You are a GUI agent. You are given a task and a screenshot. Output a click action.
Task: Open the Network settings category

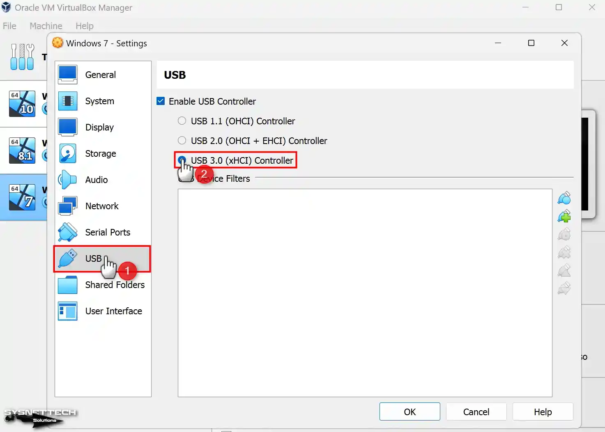click(103, 206)
